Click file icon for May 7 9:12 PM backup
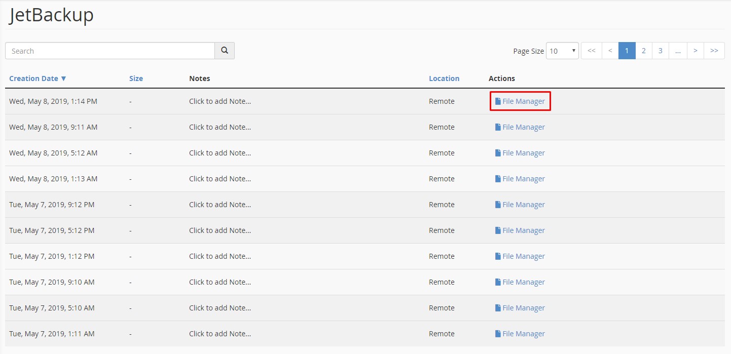This screenshot has height=354, width=731. click(x=498, y=205)
